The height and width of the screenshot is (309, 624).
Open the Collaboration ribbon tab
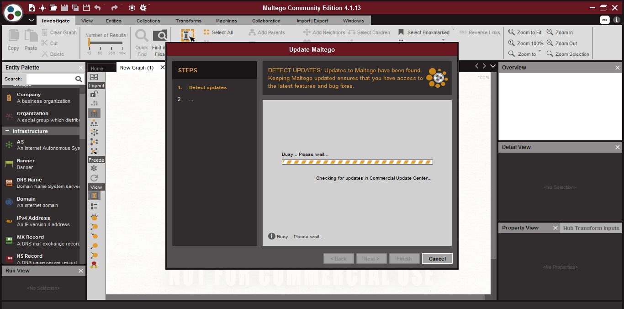pyautogui.click(x=266, y=21)
